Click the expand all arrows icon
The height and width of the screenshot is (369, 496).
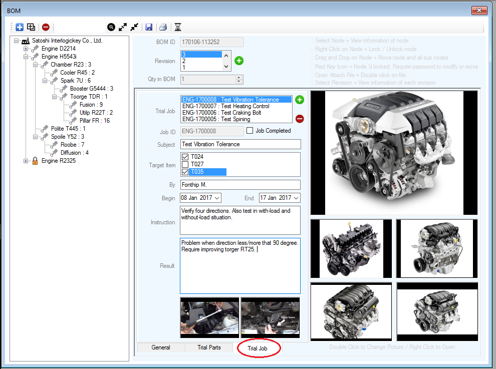click(x=123, y=28)
